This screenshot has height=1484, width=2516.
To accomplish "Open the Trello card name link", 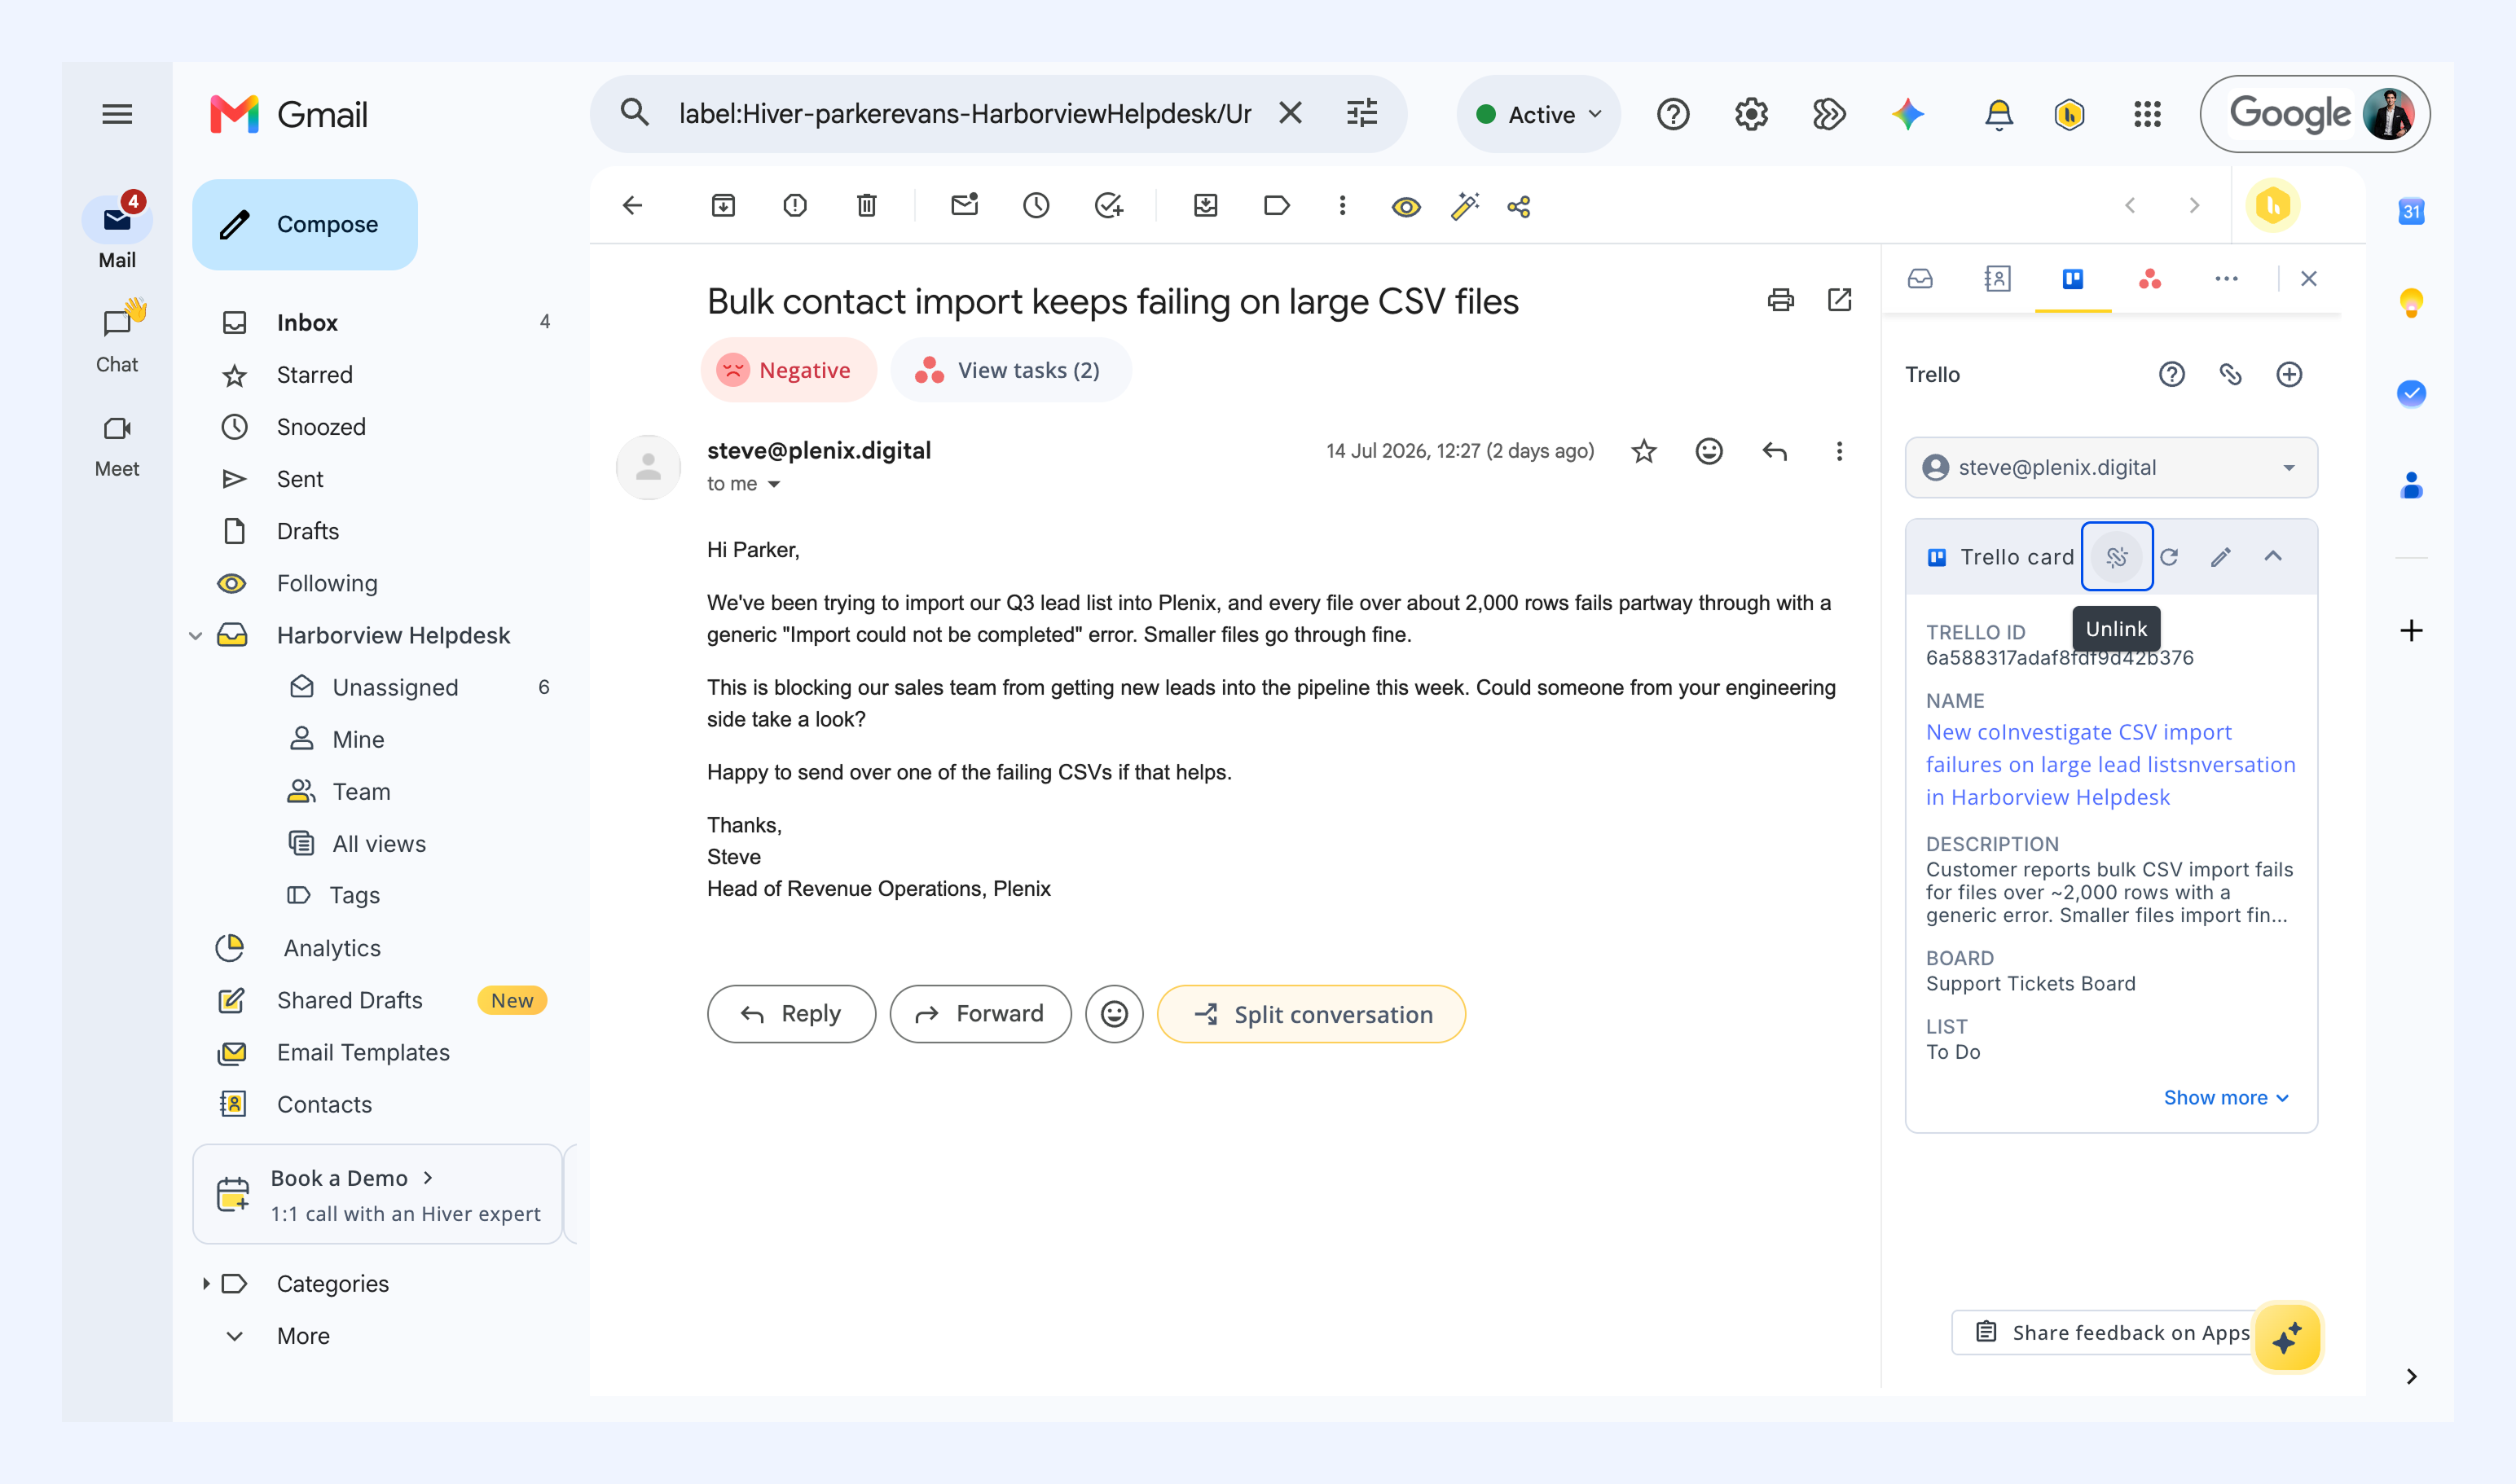I will [2109, 765].
